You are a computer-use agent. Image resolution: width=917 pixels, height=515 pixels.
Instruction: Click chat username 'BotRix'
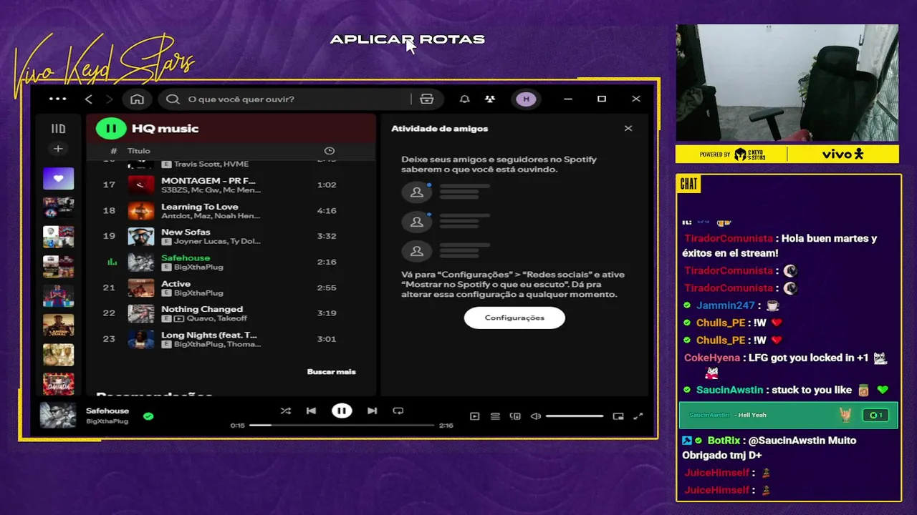[x=724, y=441]
